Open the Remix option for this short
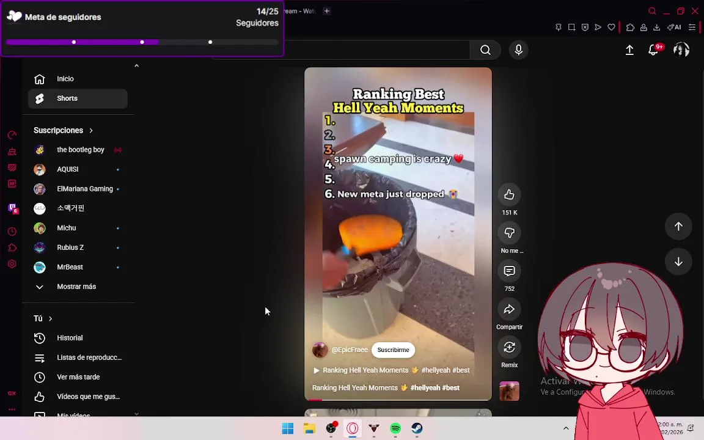Image resolution: width=704 pixels, height=440 pixels. (x=509, y=347)
